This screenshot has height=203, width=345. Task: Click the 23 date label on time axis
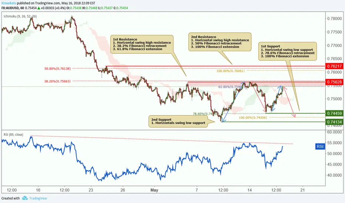(91, 190)
